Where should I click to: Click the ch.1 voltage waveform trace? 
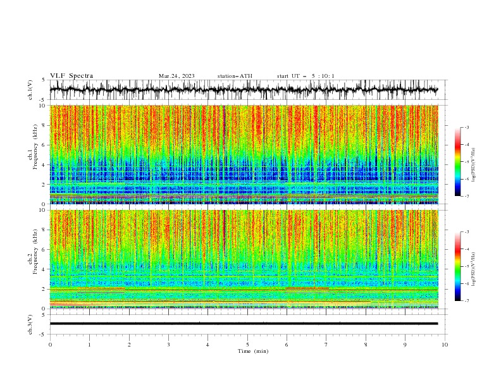pyautogui.click(x=244, y=90)
